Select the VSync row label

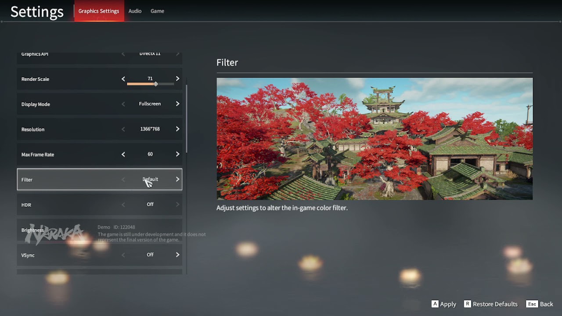28,255
